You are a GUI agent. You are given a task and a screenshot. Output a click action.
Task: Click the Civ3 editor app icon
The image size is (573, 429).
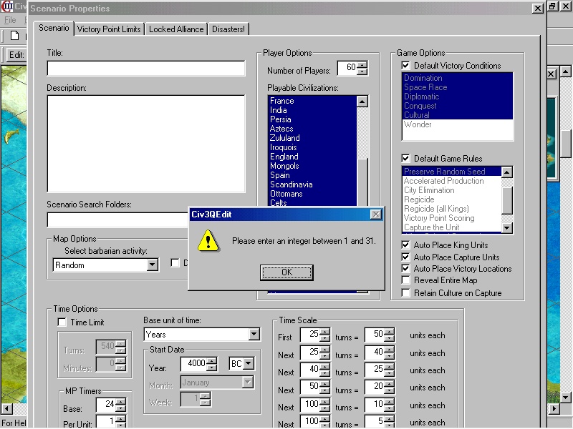7,7
